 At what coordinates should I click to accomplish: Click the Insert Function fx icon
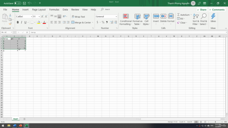tap(27, 32)
